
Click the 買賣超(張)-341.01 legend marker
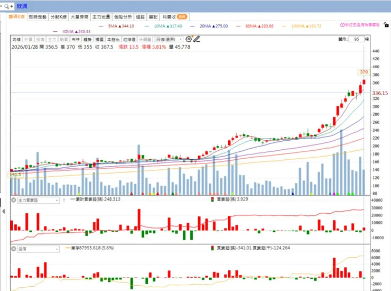[x=212, y=248]
